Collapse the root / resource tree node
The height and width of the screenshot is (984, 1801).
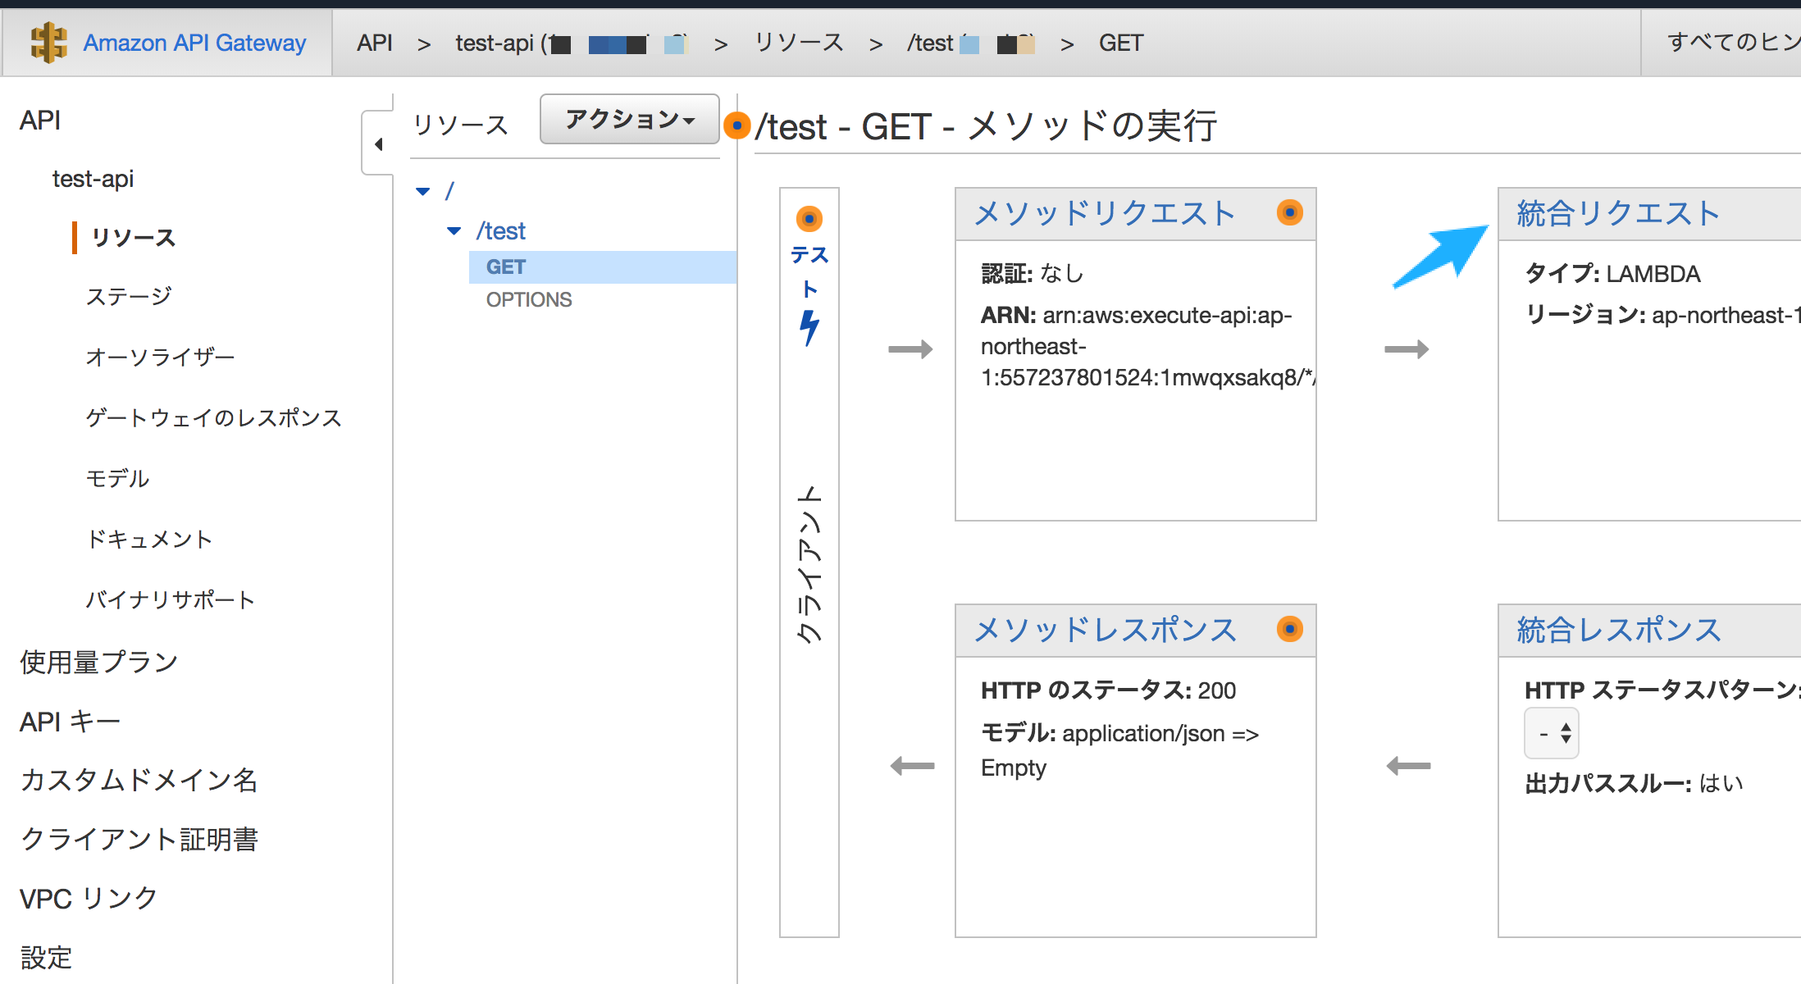423,192
